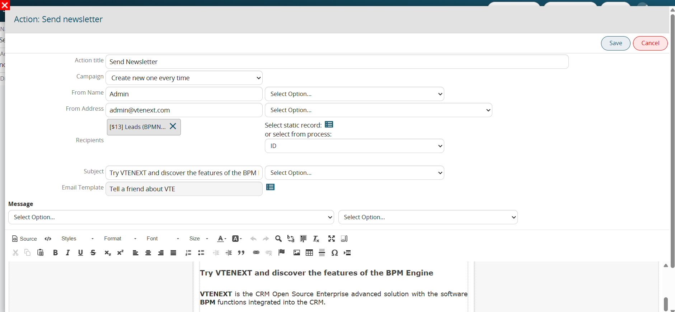
Task: Toggle Source view in the editor
Action: click(x=24, y=239)
